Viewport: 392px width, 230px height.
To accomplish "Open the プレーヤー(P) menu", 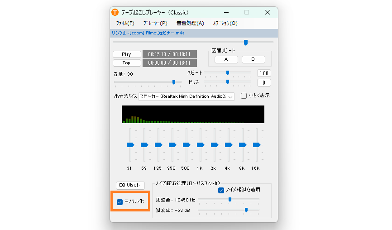I will (155, 23).
